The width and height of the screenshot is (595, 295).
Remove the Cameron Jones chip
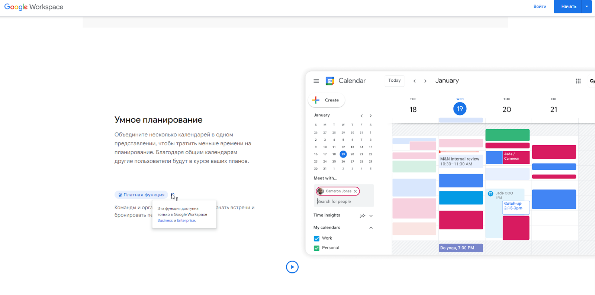[x=356, y=191]
